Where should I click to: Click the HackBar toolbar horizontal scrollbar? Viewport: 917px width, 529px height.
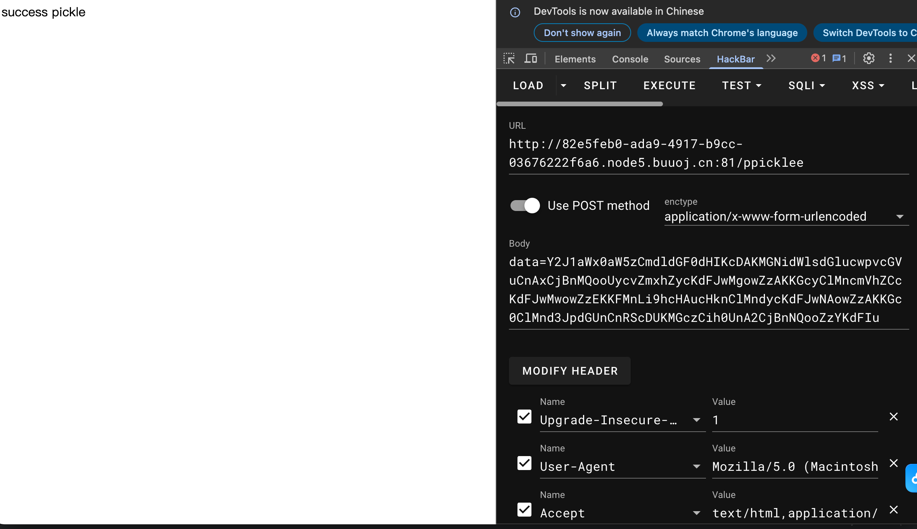(x=580, y=104)
